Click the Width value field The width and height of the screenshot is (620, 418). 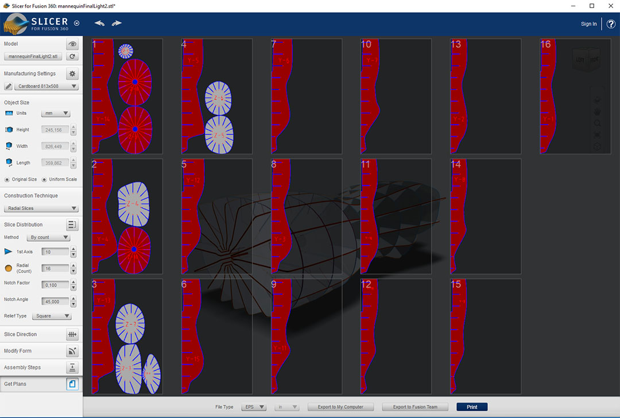55,146
